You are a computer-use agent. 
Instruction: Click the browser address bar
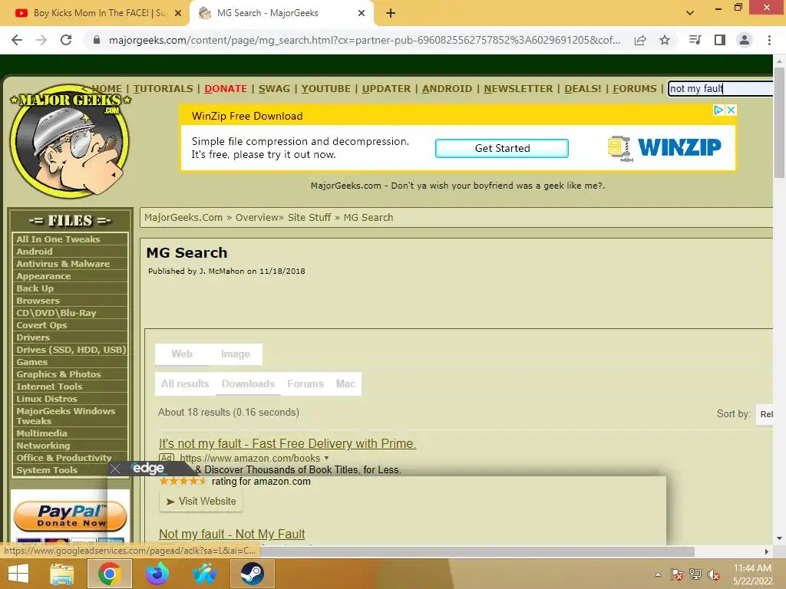click(364, 40)
